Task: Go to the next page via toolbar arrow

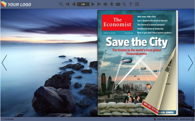Action: coord(93,4)
